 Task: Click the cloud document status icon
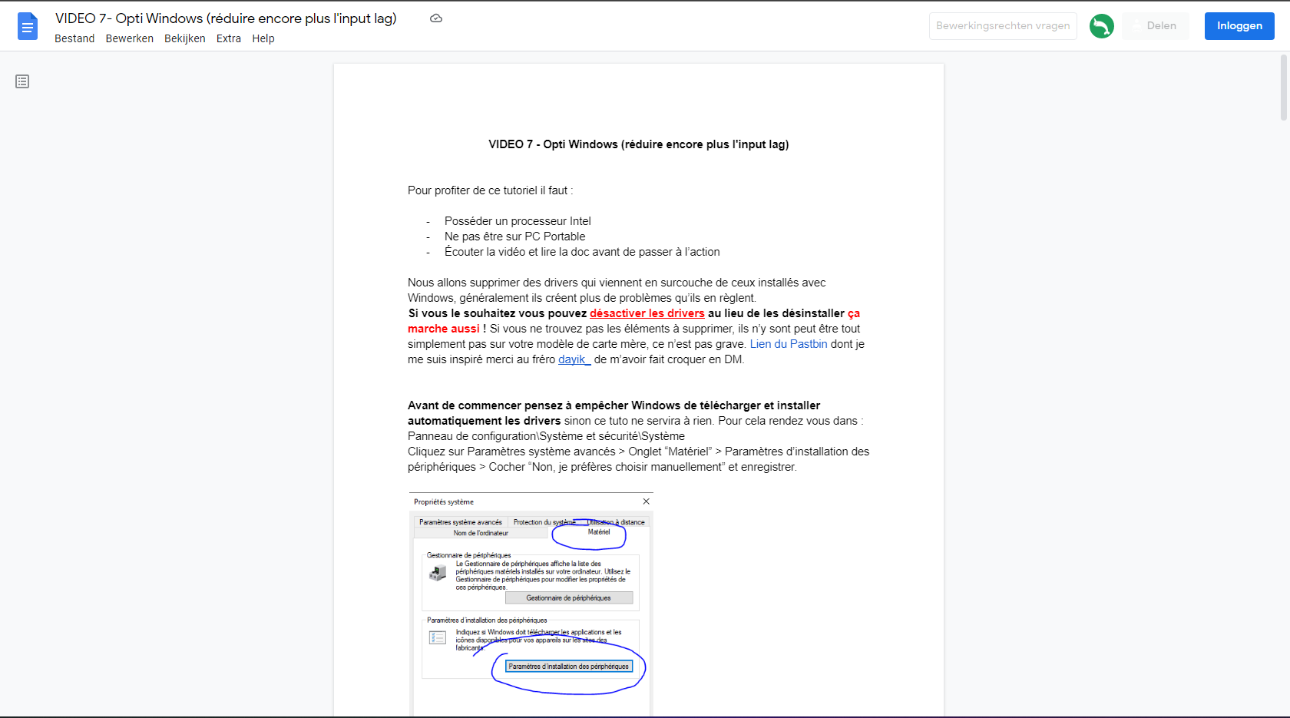[436, 18]
